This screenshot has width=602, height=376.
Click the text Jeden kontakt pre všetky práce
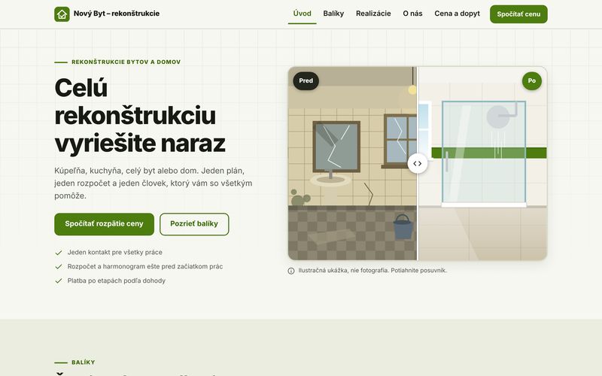tap(115, 253)
